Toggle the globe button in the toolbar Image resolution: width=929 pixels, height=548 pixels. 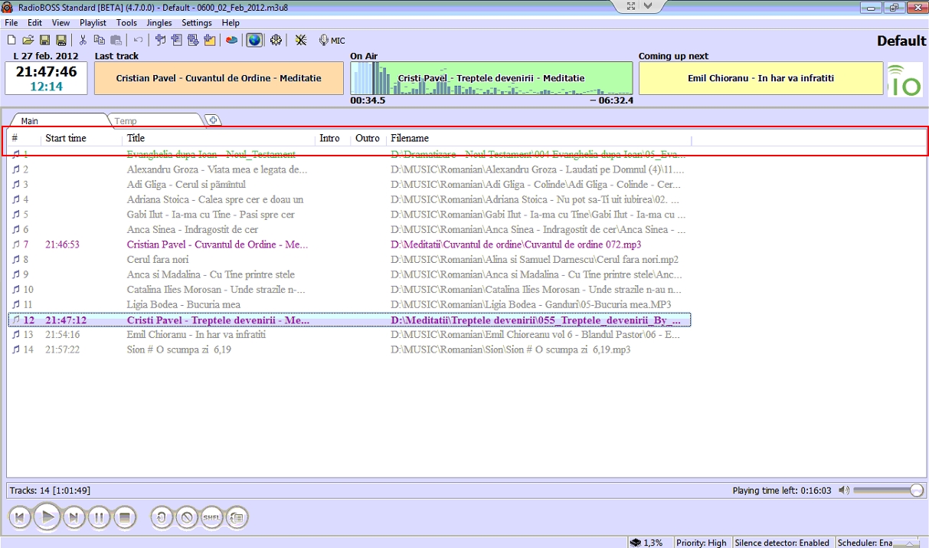point(254,40)
